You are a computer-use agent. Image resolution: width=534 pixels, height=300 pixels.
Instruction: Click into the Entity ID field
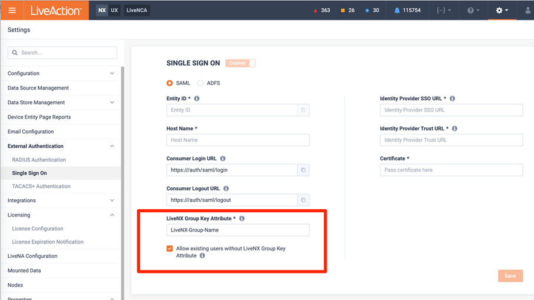[x=232, y=110]
